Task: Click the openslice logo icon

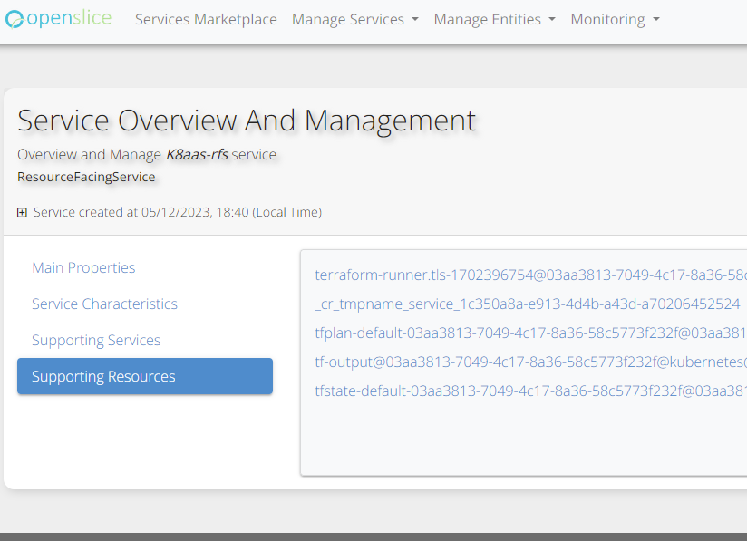Action: pyautogui.click(x=15, y=19)
